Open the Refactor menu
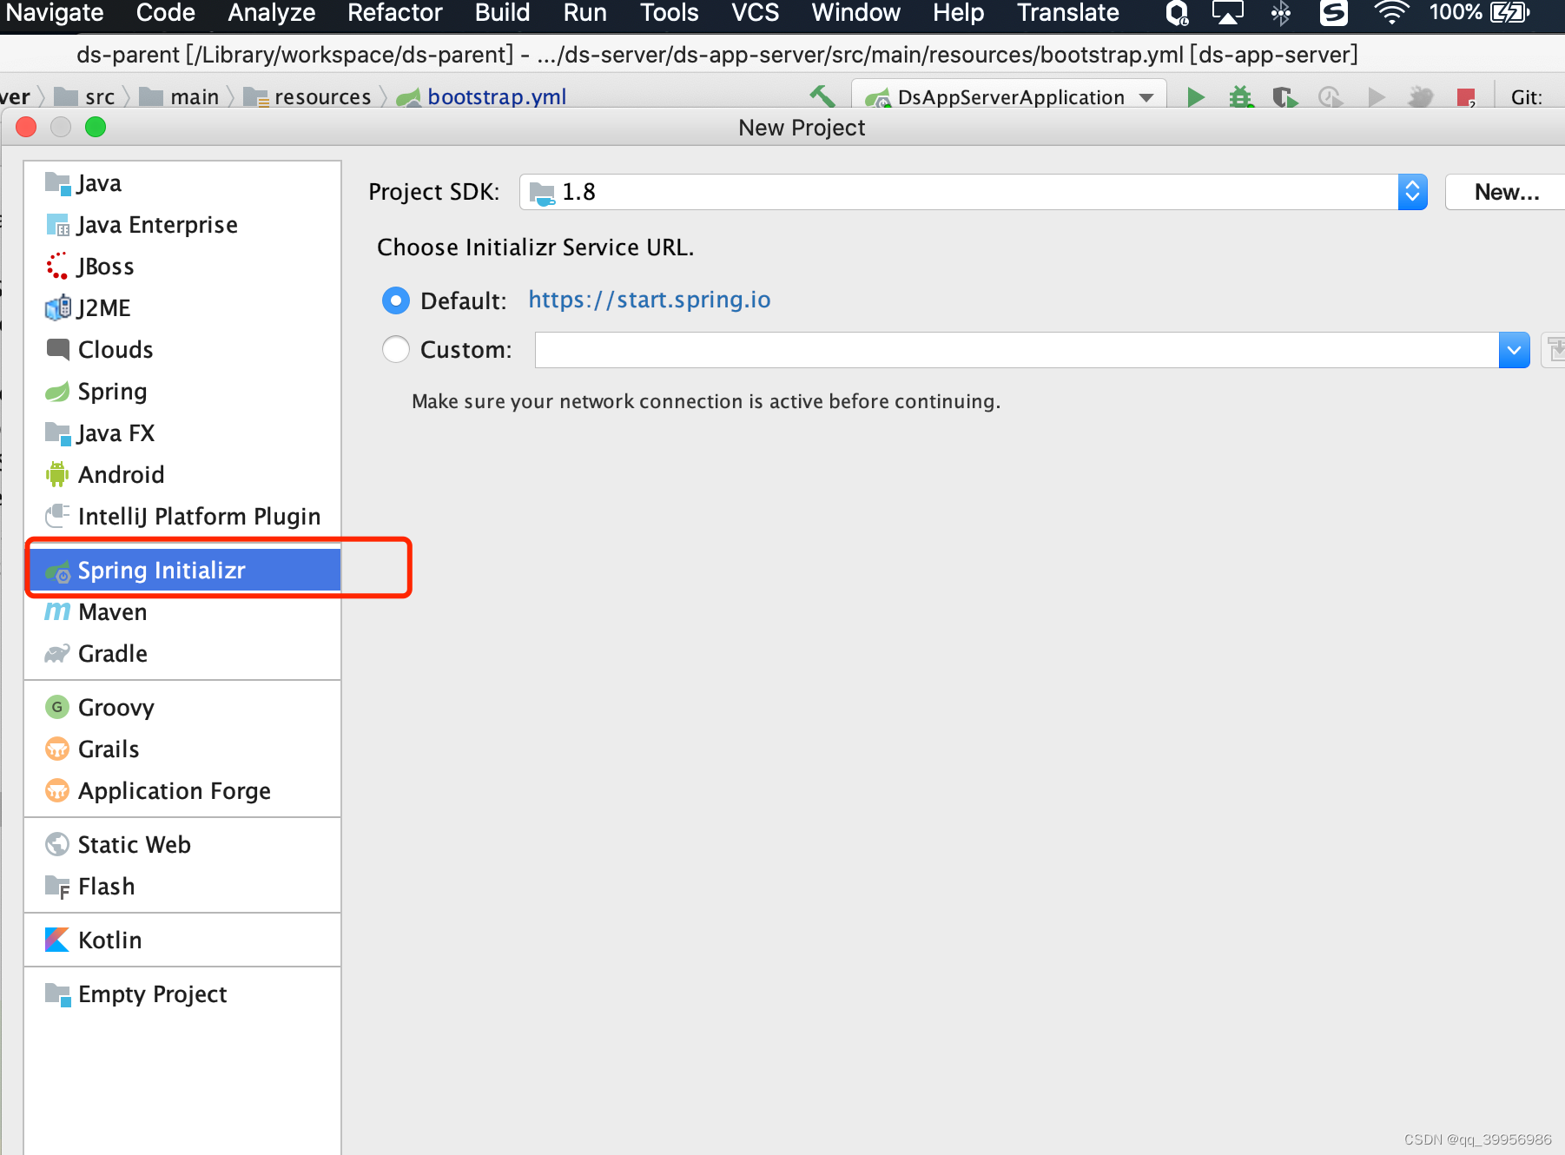The height and width of the screenshot is (1155, 1565). 395,13
